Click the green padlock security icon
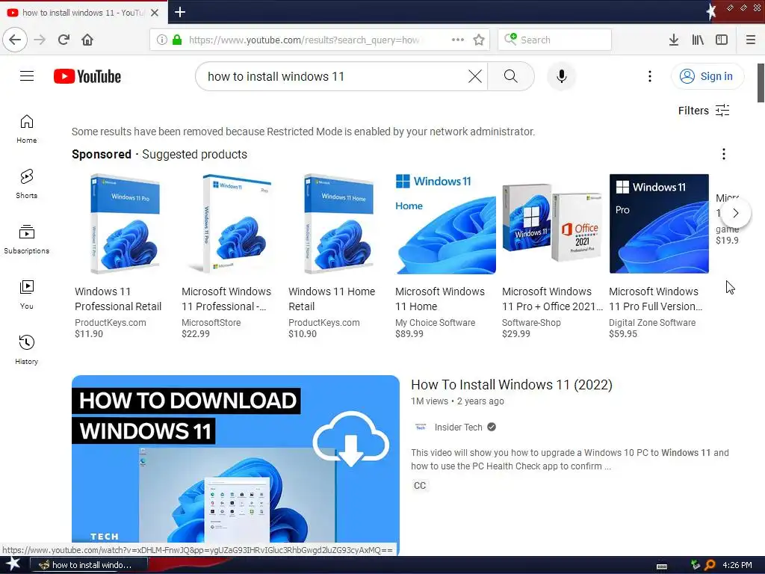Image resolution: width=765 pixels, height=574 pixels. (177, 40)
